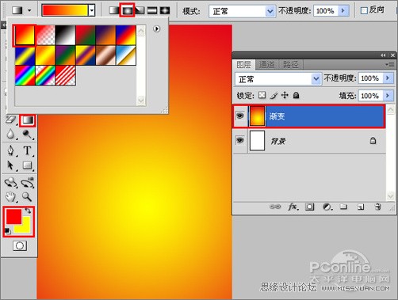Viewport: 398px width, 300px height.
Task: Switch to 路径 tab
Action: [x=291, y=64]
